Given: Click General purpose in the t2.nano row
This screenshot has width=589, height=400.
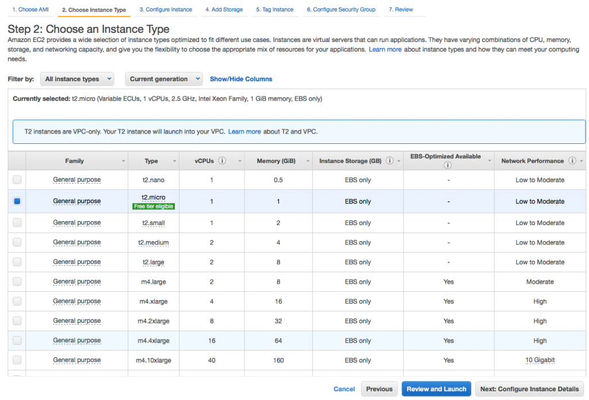Looking at the screenshot, I should pyautogui.click(x=77, y=180).
